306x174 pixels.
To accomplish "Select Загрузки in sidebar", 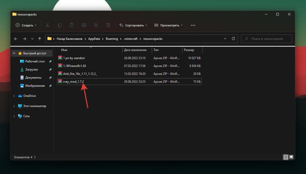I will [x=32, y=69].
